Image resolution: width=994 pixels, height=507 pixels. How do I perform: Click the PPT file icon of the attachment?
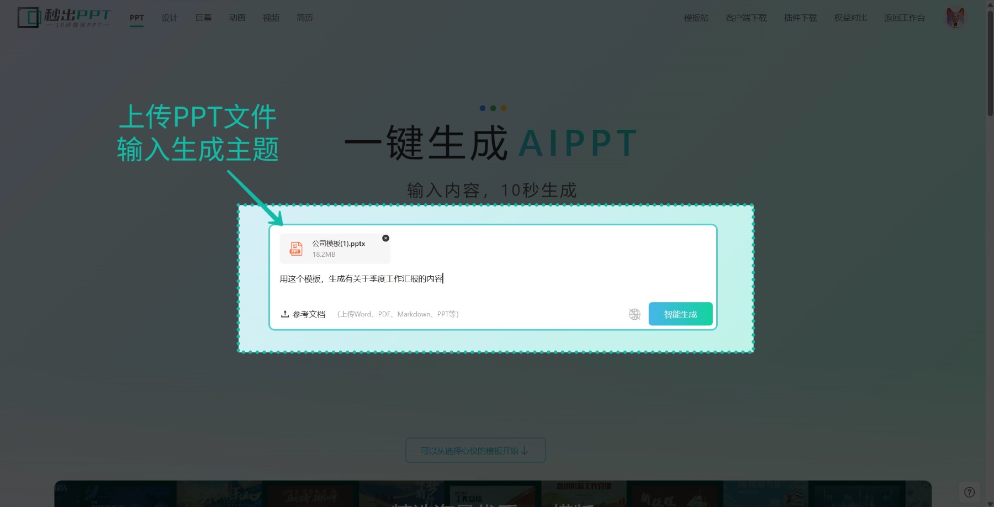click(x=296, y=249)
